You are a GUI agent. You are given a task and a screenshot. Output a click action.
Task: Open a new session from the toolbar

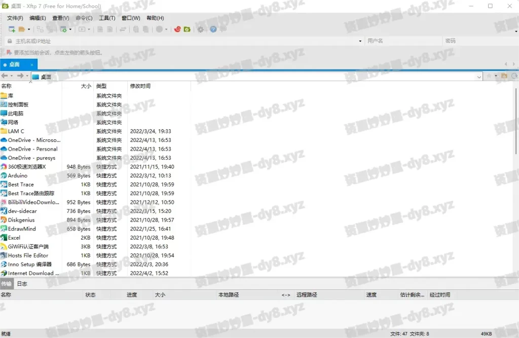[11, 29]
